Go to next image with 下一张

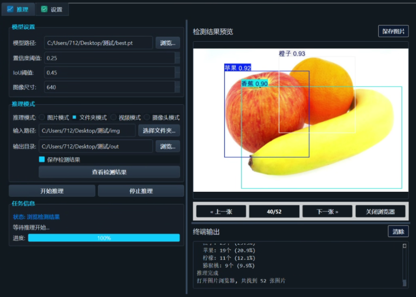[x=327, y=212]
